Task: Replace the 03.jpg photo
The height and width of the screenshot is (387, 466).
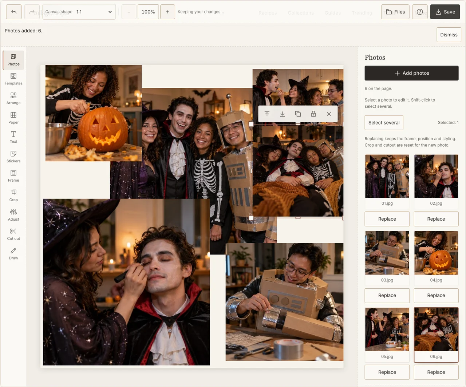Action: point(387,296)
